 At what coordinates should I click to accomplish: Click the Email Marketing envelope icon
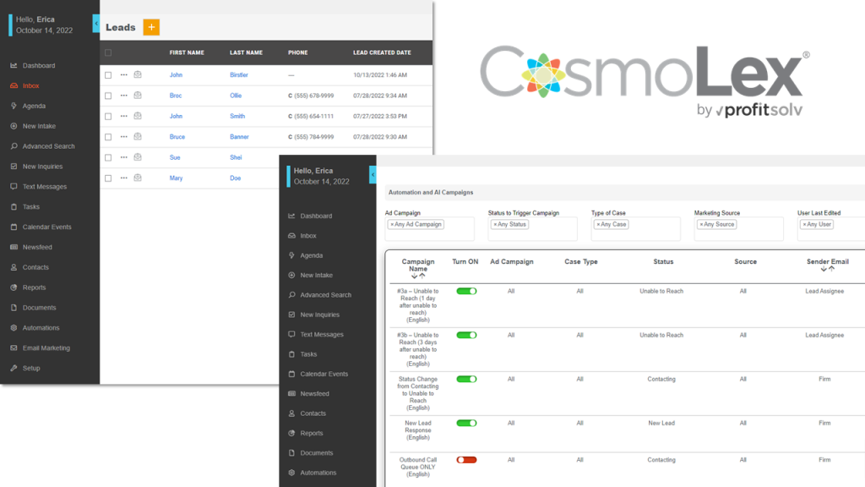(14, 348)
